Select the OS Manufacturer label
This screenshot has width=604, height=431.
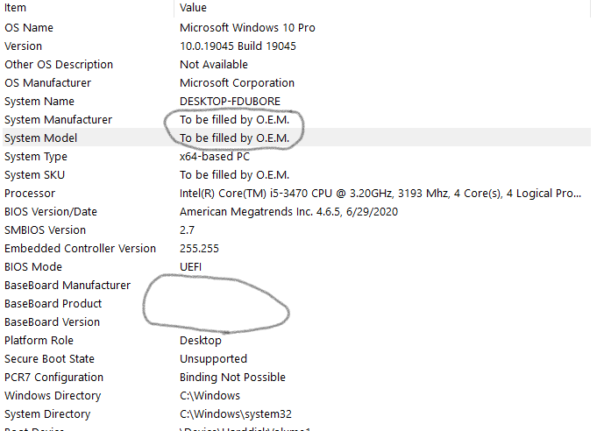47,83
